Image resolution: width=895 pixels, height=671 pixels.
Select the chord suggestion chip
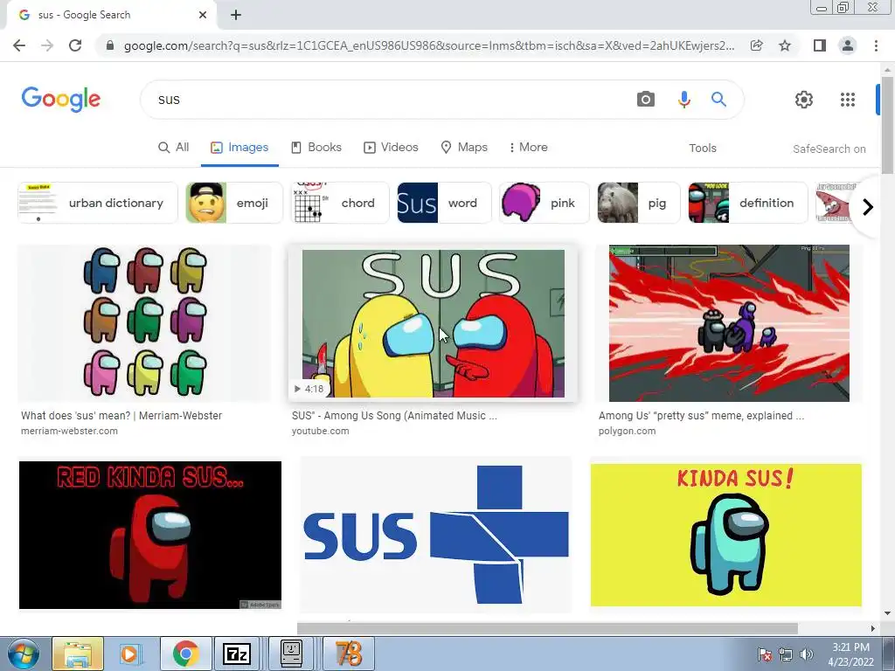[x=340, y=203]
